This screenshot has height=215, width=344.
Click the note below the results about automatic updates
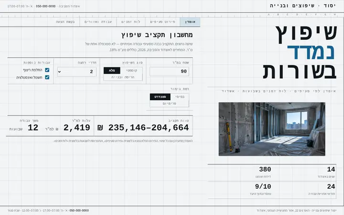coord(123,141)
